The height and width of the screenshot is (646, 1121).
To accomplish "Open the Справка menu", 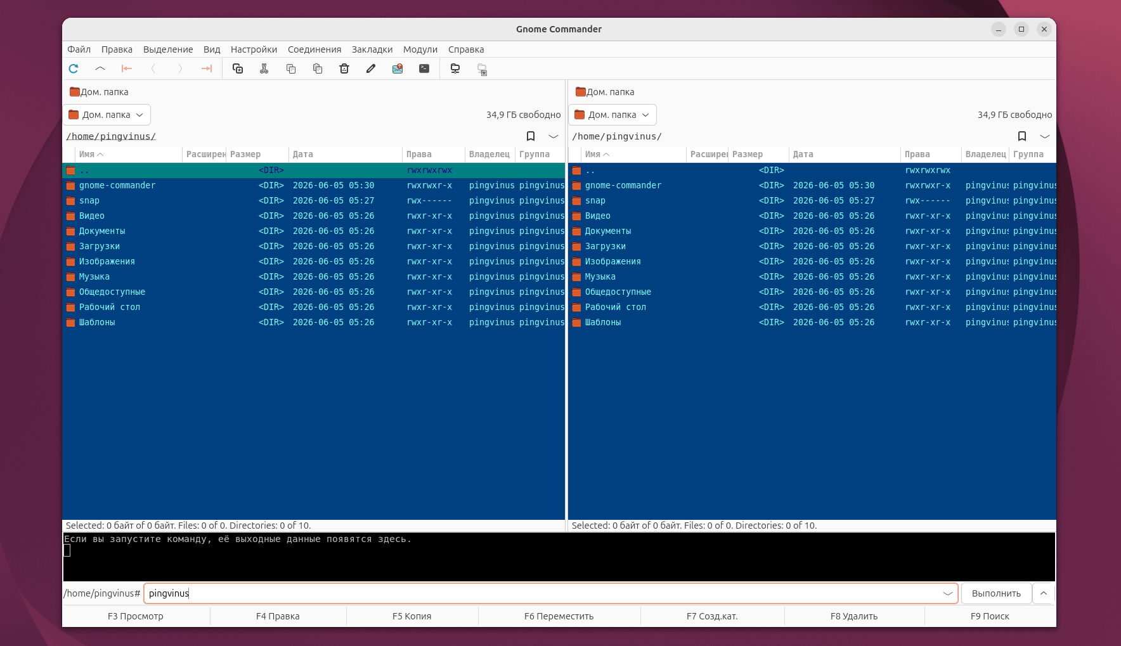I will (466, 49).
